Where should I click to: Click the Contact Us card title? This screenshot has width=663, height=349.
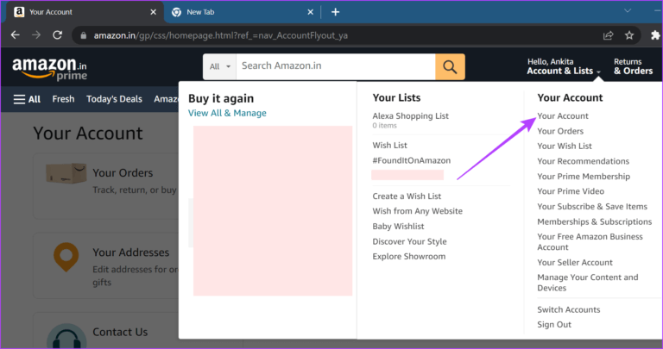(120, 332)
